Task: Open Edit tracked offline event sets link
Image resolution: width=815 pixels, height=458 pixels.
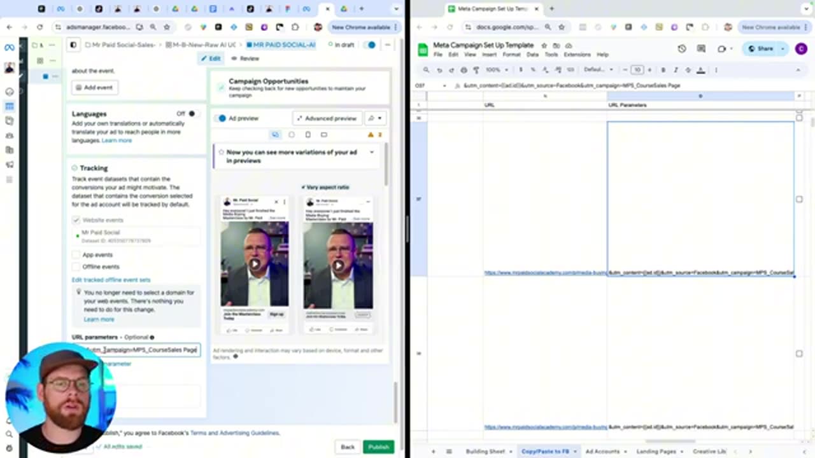Action: [111, 280]
